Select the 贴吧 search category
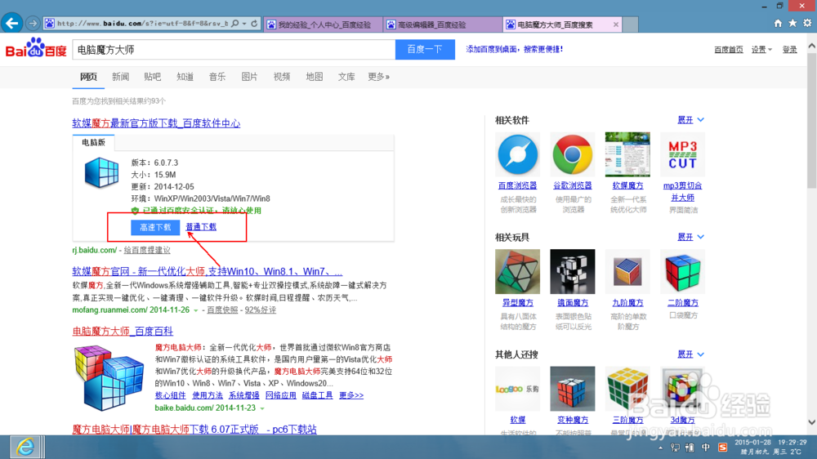This screenshot has height=459, width=817. pyautogui.click(x=153, y=77)
